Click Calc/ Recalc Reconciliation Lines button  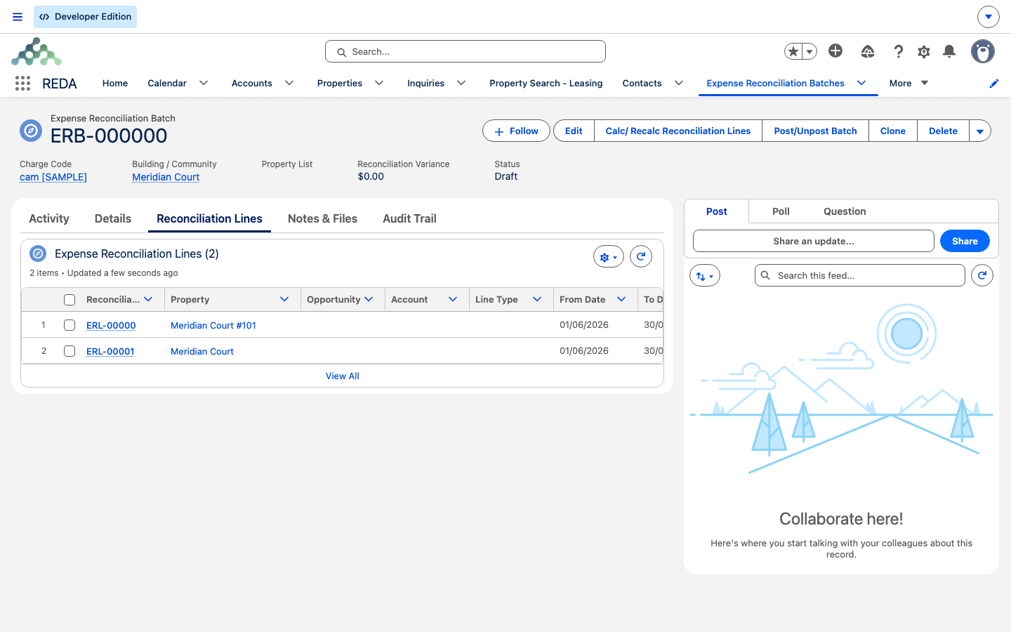pyautogui.click(x=678, y=131)
